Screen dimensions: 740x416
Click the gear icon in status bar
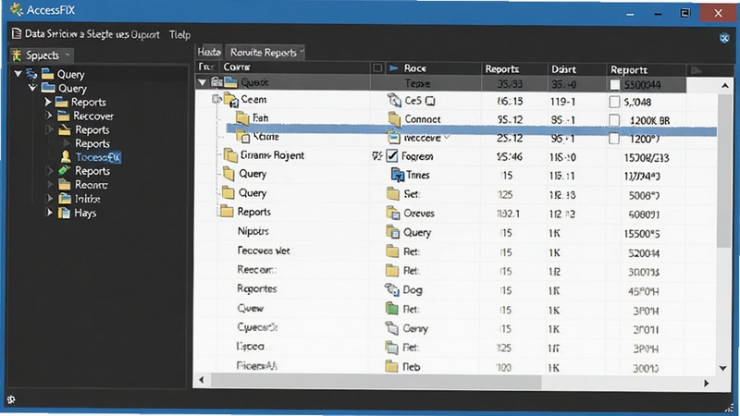[11, 399]
